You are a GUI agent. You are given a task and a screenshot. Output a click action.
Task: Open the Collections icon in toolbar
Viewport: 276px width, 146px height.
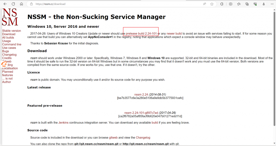247,4
